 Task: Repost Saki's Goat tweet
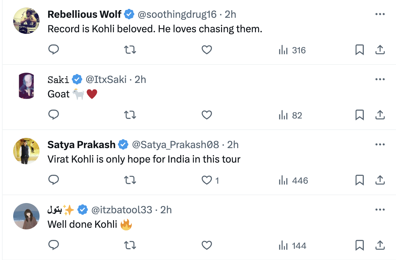pos(130,115)
